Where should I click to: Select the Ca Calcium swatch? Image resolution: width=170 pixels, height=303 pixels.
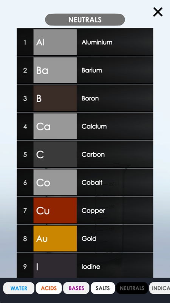click(55, 126)
